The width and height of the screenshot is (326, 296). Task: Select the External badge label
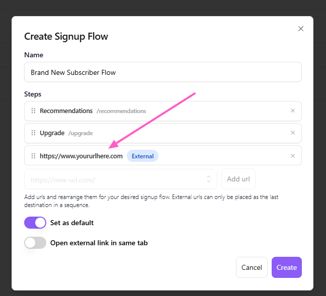pos(143,156)
